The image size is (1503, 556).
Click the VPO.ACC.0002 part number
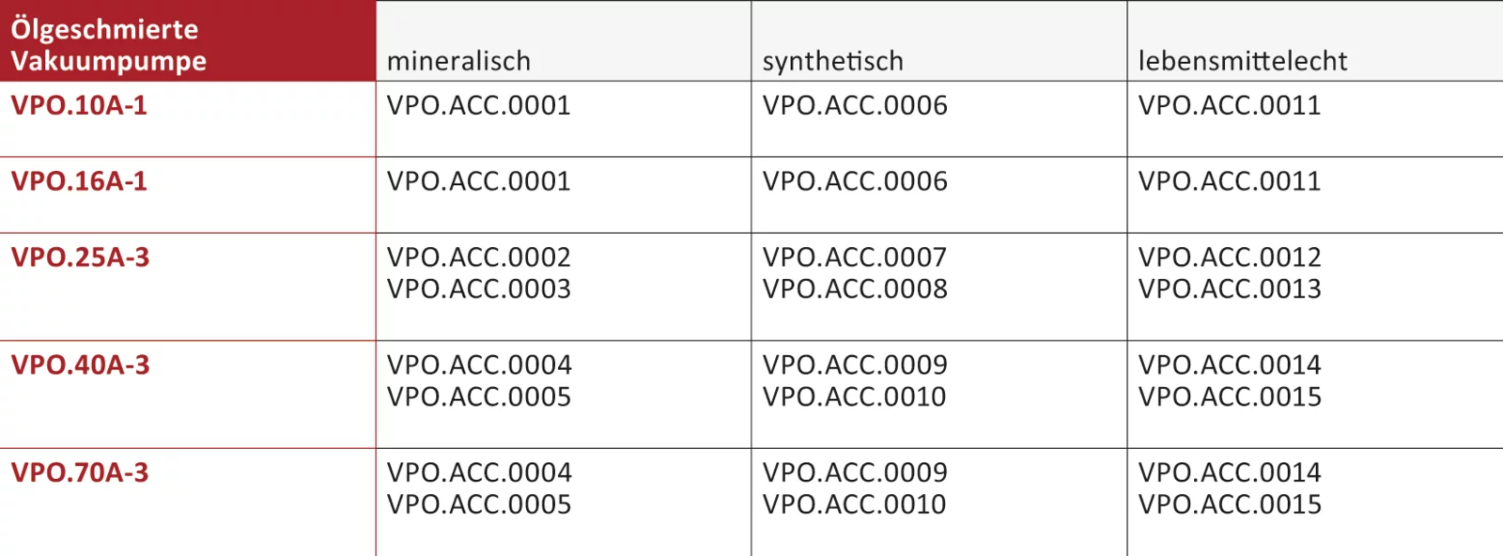[478, 257]
